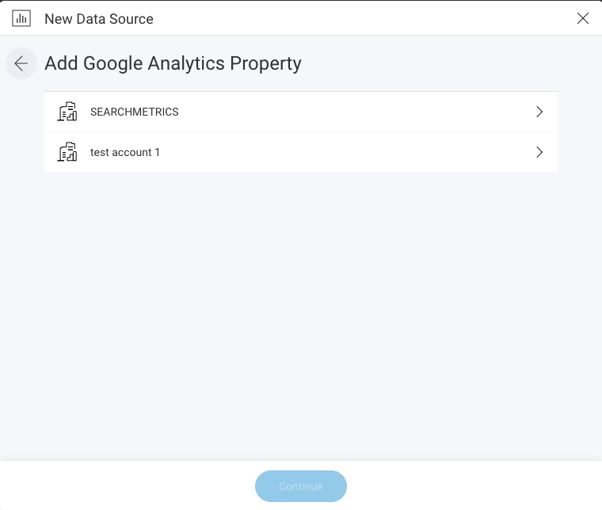Click the New Data Source title text
This screenshot has height=510, width=602.
tap(99, 19)
